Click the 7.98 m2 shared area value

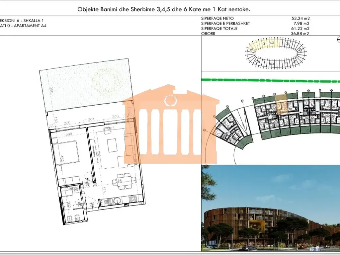(x=301, y=24)
